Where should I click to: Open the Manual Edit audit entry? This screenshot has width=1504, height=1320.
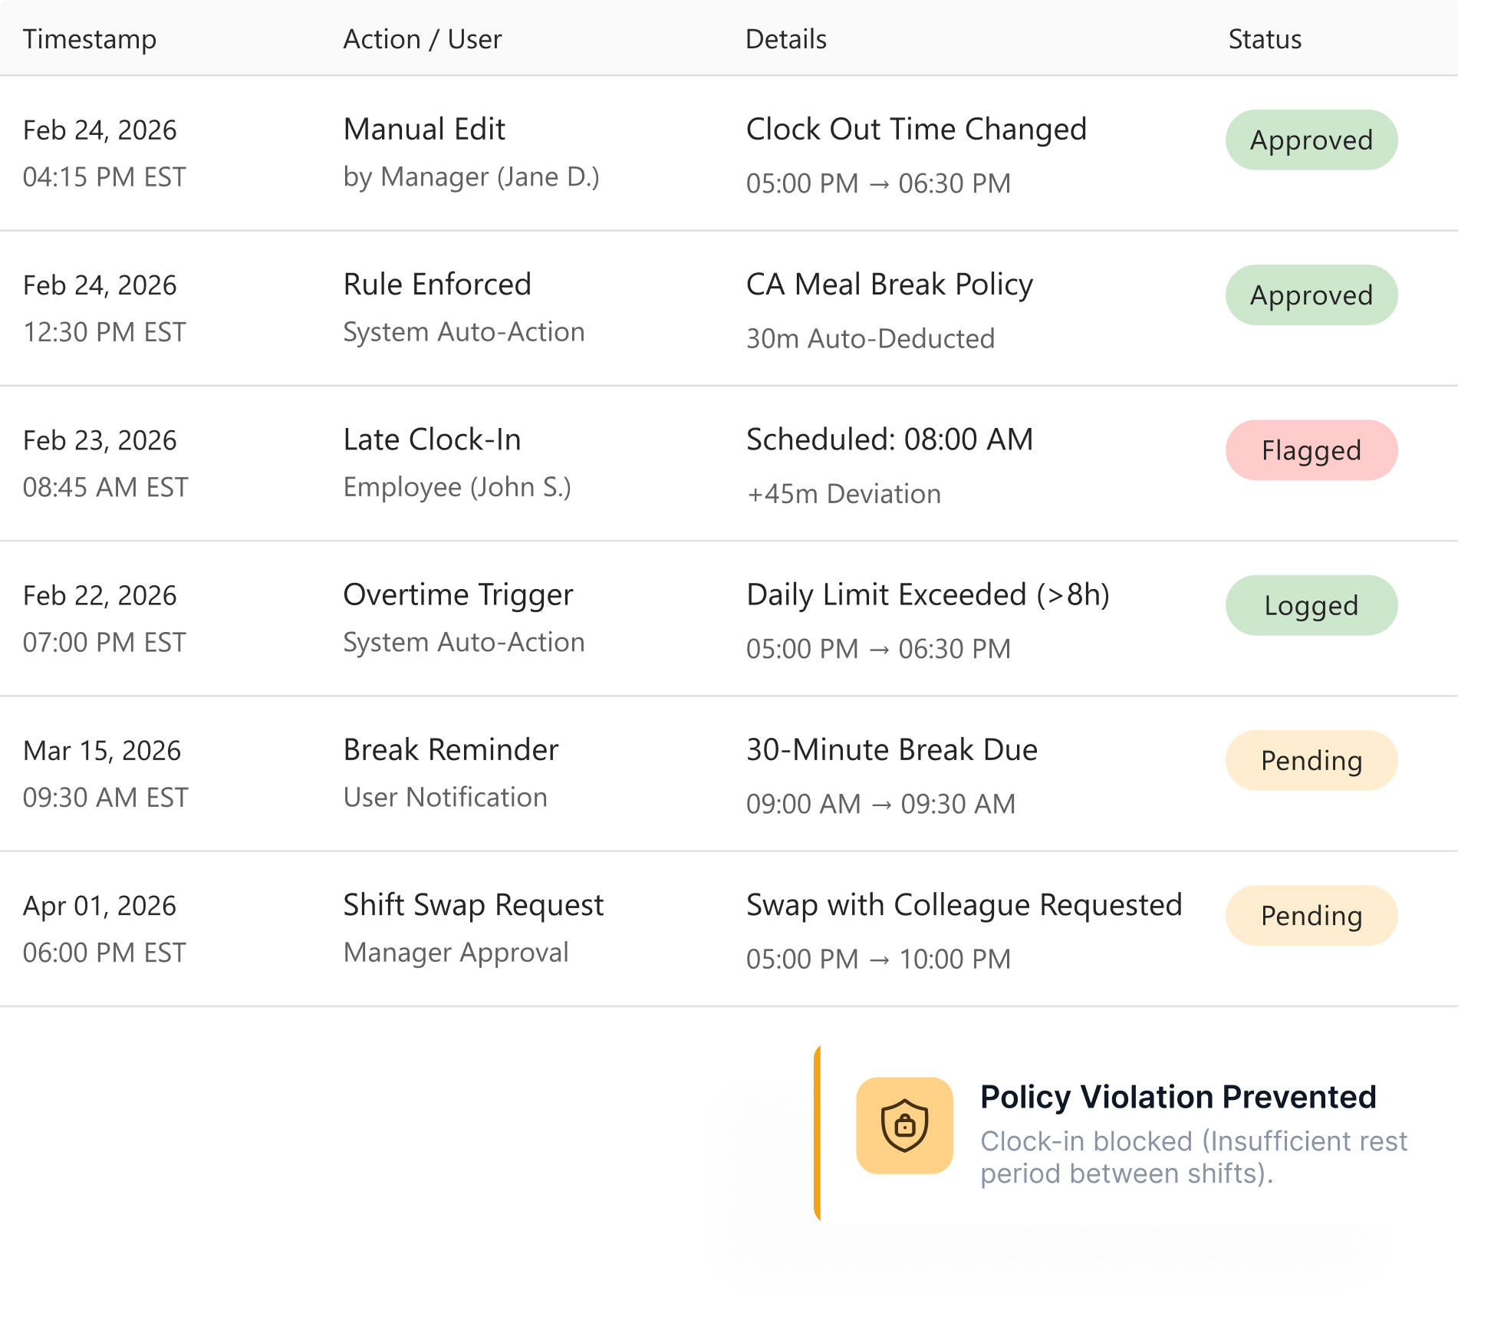pyautogui.click(x=424, y=130)
